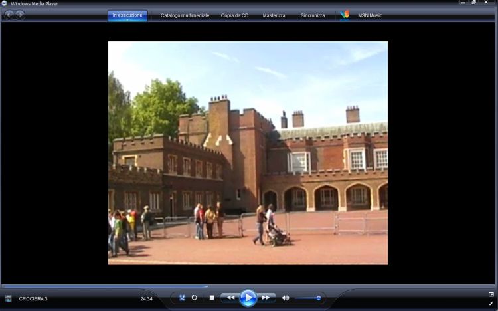
Task: Mute the volume speaker icon
Action: tap(286, 298)
